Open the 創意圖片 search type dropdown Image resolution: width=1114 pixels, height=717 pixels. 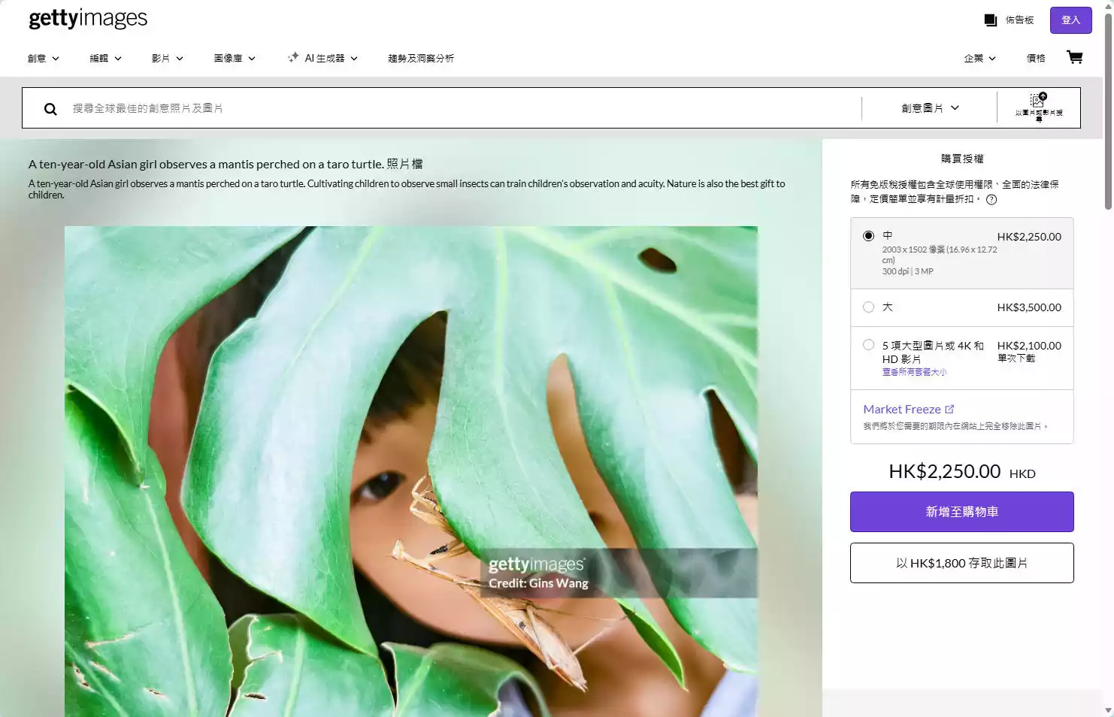point(930,108)
